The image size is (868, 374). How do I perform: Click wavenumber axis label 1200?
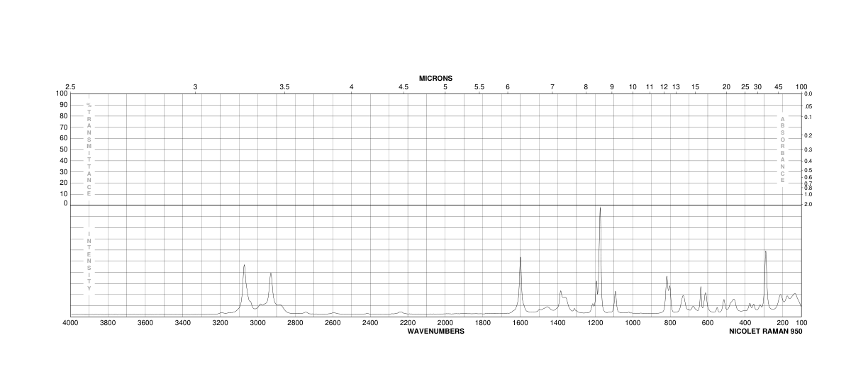595,323
